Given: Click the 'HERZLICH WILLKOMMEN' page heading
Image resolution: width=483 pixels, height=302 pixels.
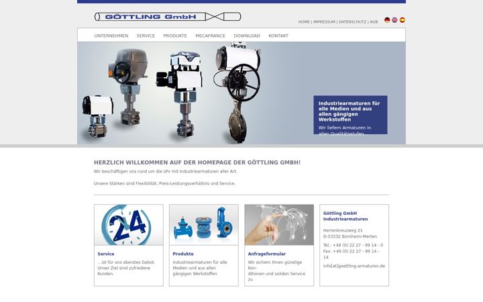Looking at the screenshot, I should click(197, 162).
